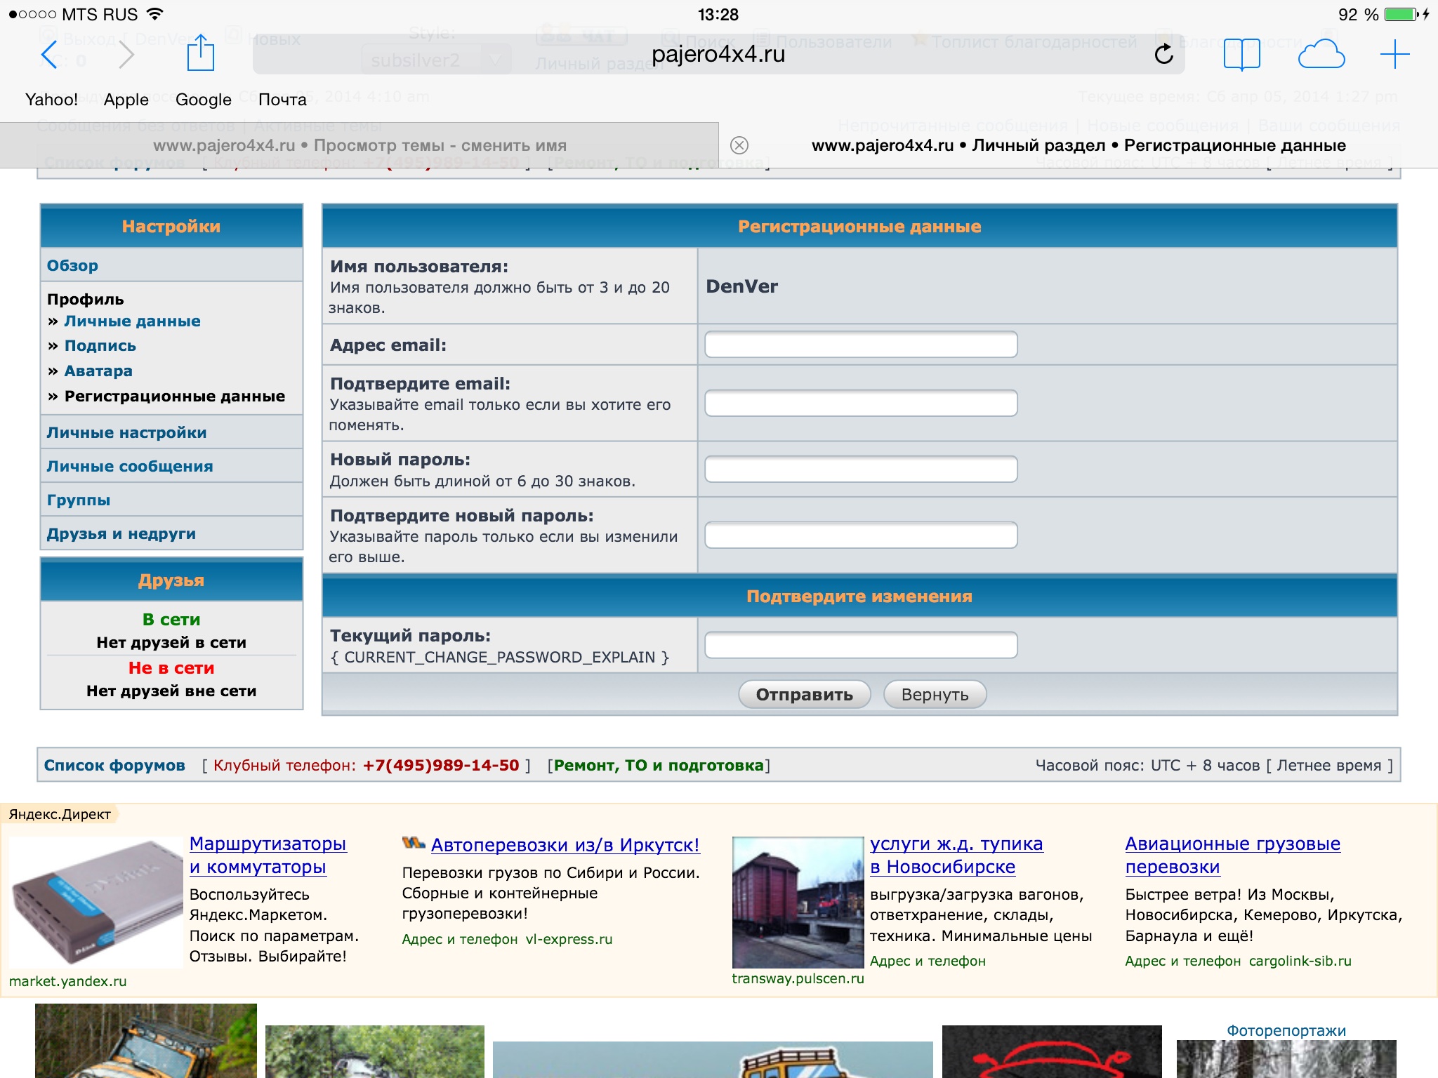Reload the page with refresh icon
Screen dimensions: 1438x1078
[1163, 54]
